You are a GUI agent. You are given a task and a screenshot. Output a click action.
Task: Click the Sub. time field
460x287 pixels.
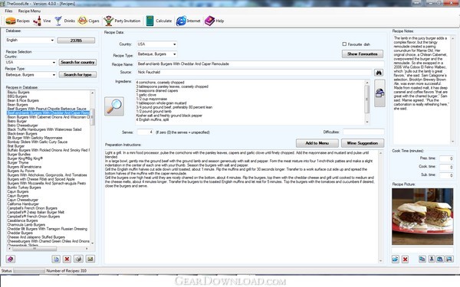tap(446, 175)
